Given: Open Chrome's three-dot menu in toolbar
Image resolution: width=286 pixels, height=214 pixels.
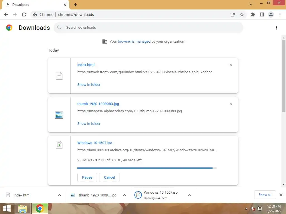Looking at the screenshot, I should 280,14.
